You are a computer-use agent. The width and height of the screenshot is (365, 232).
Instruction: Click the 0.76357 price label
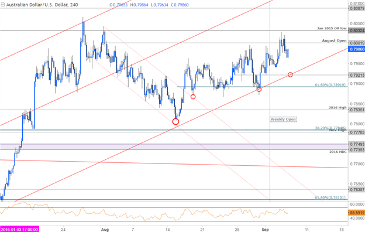[x=357, y=190]
